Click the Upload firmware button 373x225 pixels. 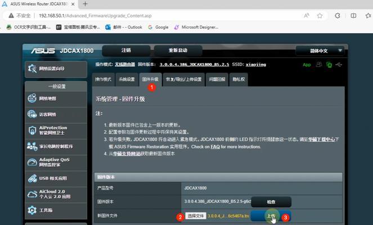tap(271, 216)
